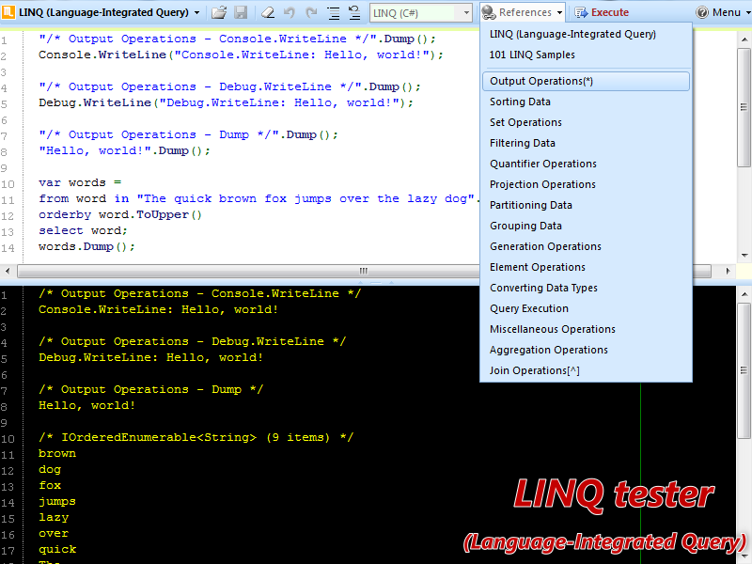Click output word 'jumps'
This screenshot has height=564, width=752.
(x=57, y=502)
